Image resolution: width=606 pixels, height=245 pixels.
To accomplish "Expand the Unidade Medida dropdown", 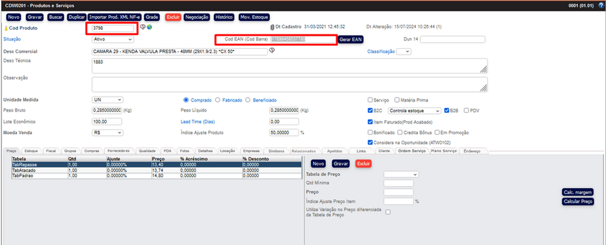I will [108, 100].
